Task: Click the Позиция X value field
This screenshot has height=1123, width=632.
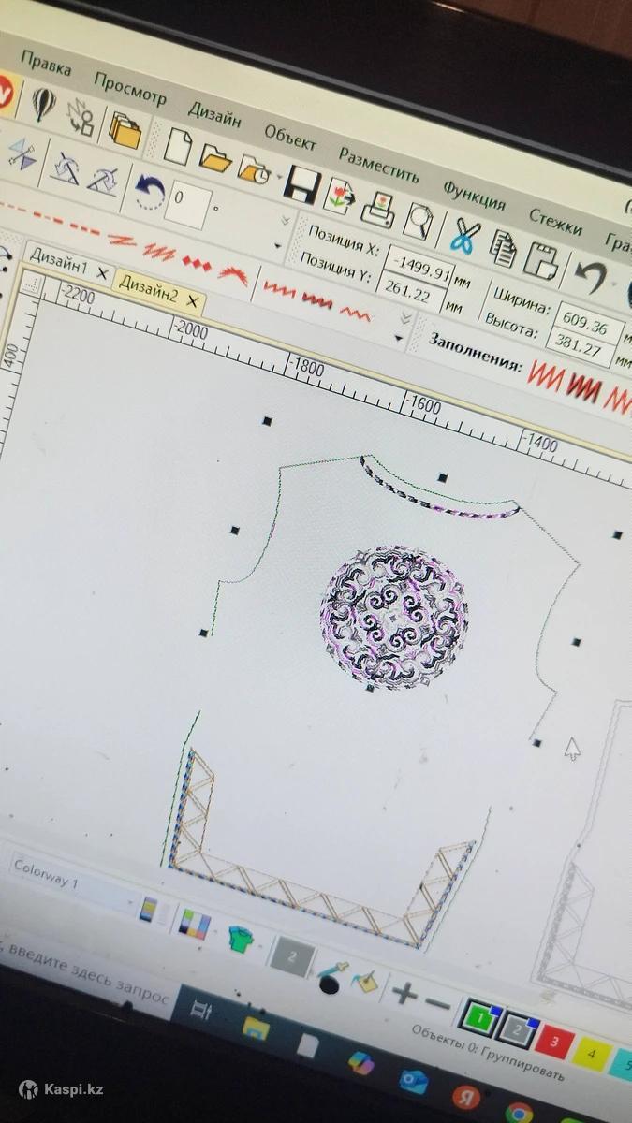Action: 420,269
